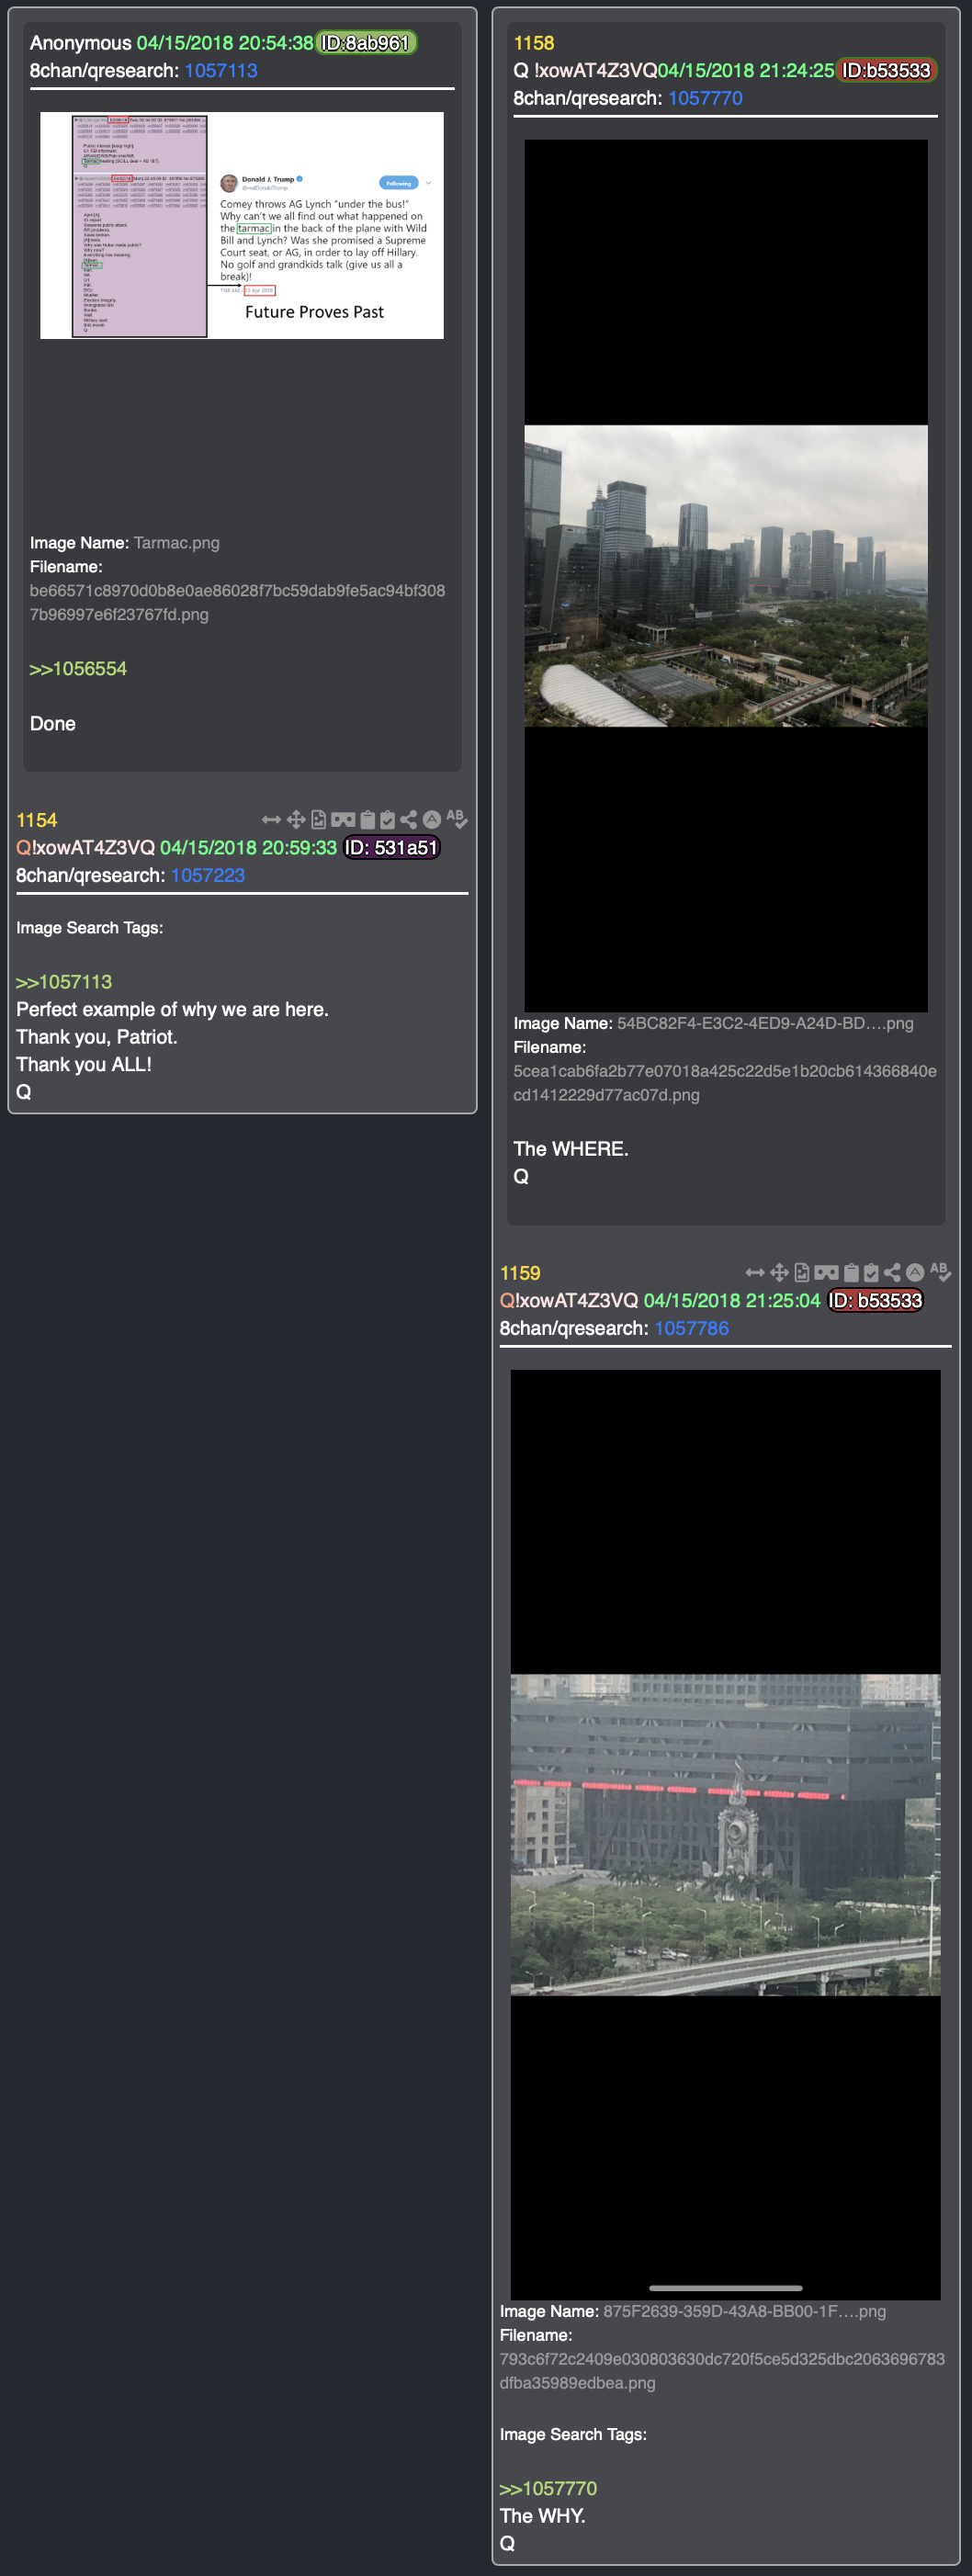Click the share icon on post 1154
Image resolution: width=972 pixels, height=2576 pixels.
pyautogui.click(x=408, y=820)
